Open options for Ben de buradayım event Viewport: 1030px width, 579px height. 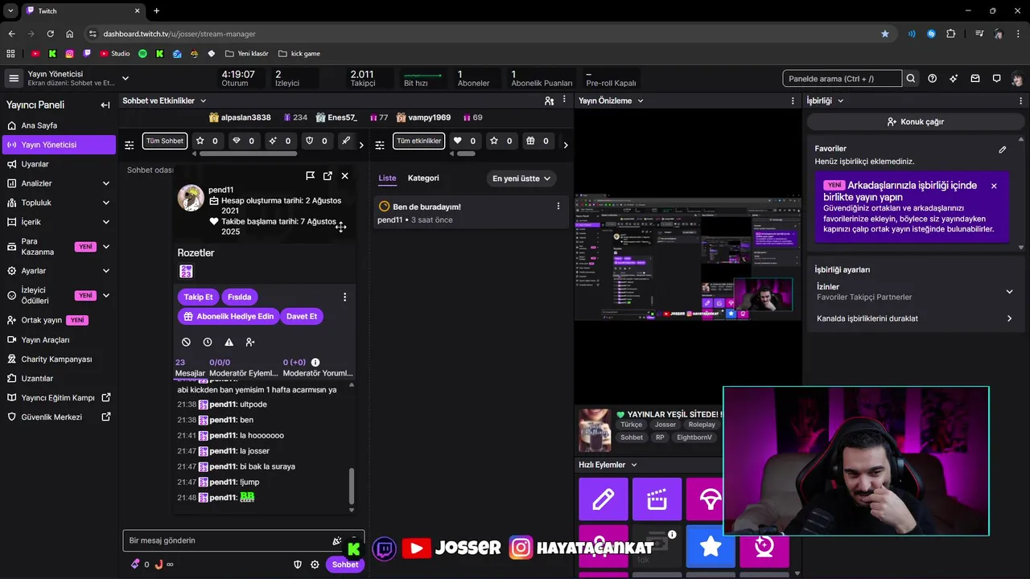pos(558,206)
